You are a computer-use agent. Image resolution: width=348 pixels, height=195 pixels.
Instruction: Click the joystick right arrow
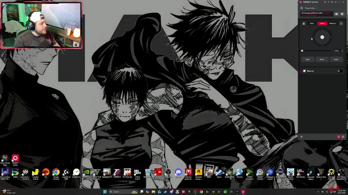coord(331,37)
